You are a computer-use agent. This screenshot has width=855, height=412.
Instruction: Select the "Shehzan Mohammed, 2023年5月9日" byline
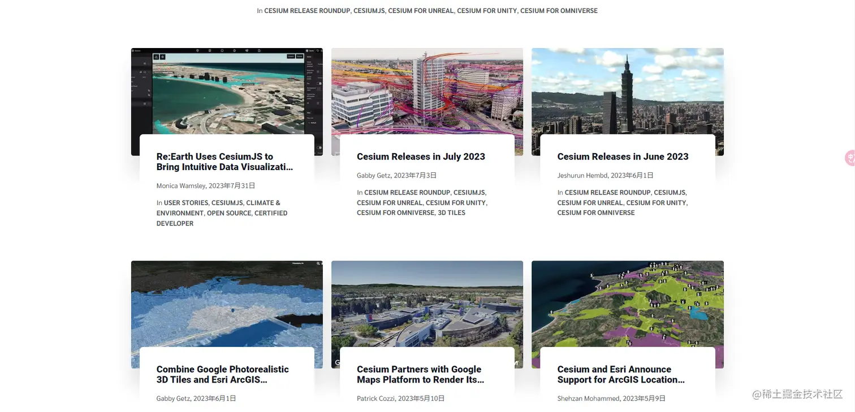pyautogui.click(x=611, y=398)
